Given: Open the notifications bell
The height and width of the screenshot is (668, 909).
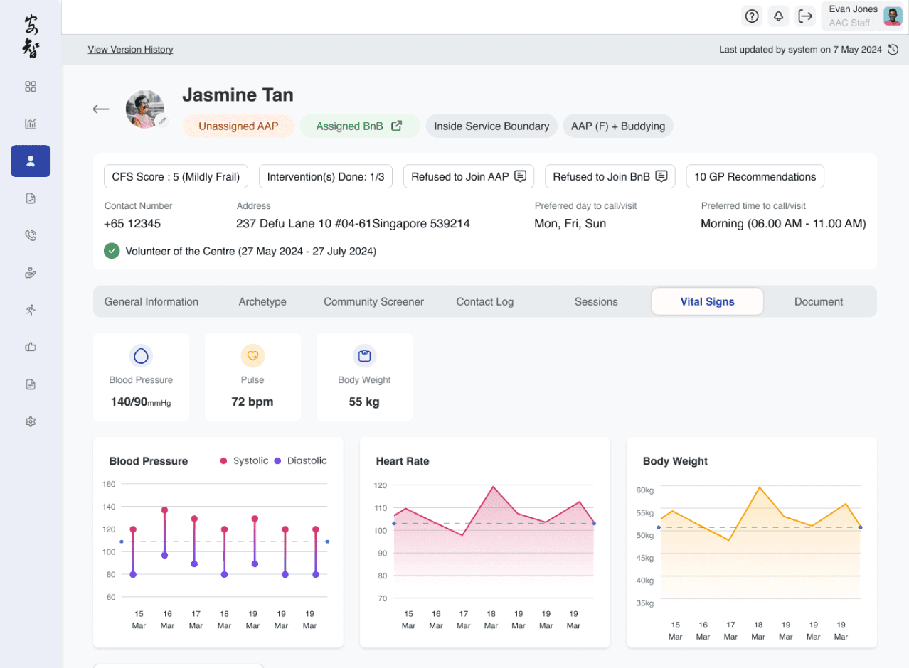Looking at the screenshot, I should [x=779, y=16].
